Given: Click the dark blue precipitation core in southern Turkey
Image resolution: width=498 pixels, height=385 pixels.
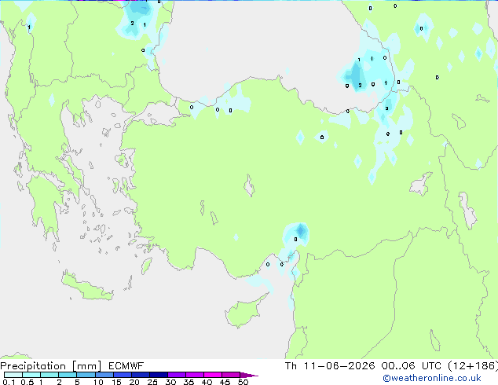Looking at the screenshot, I should [301, 230].
